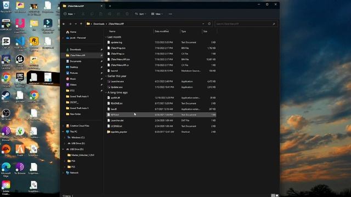Expand the Network tree node
The height and width of the screenshot is (197, 351).
click(x=64, y=173)
